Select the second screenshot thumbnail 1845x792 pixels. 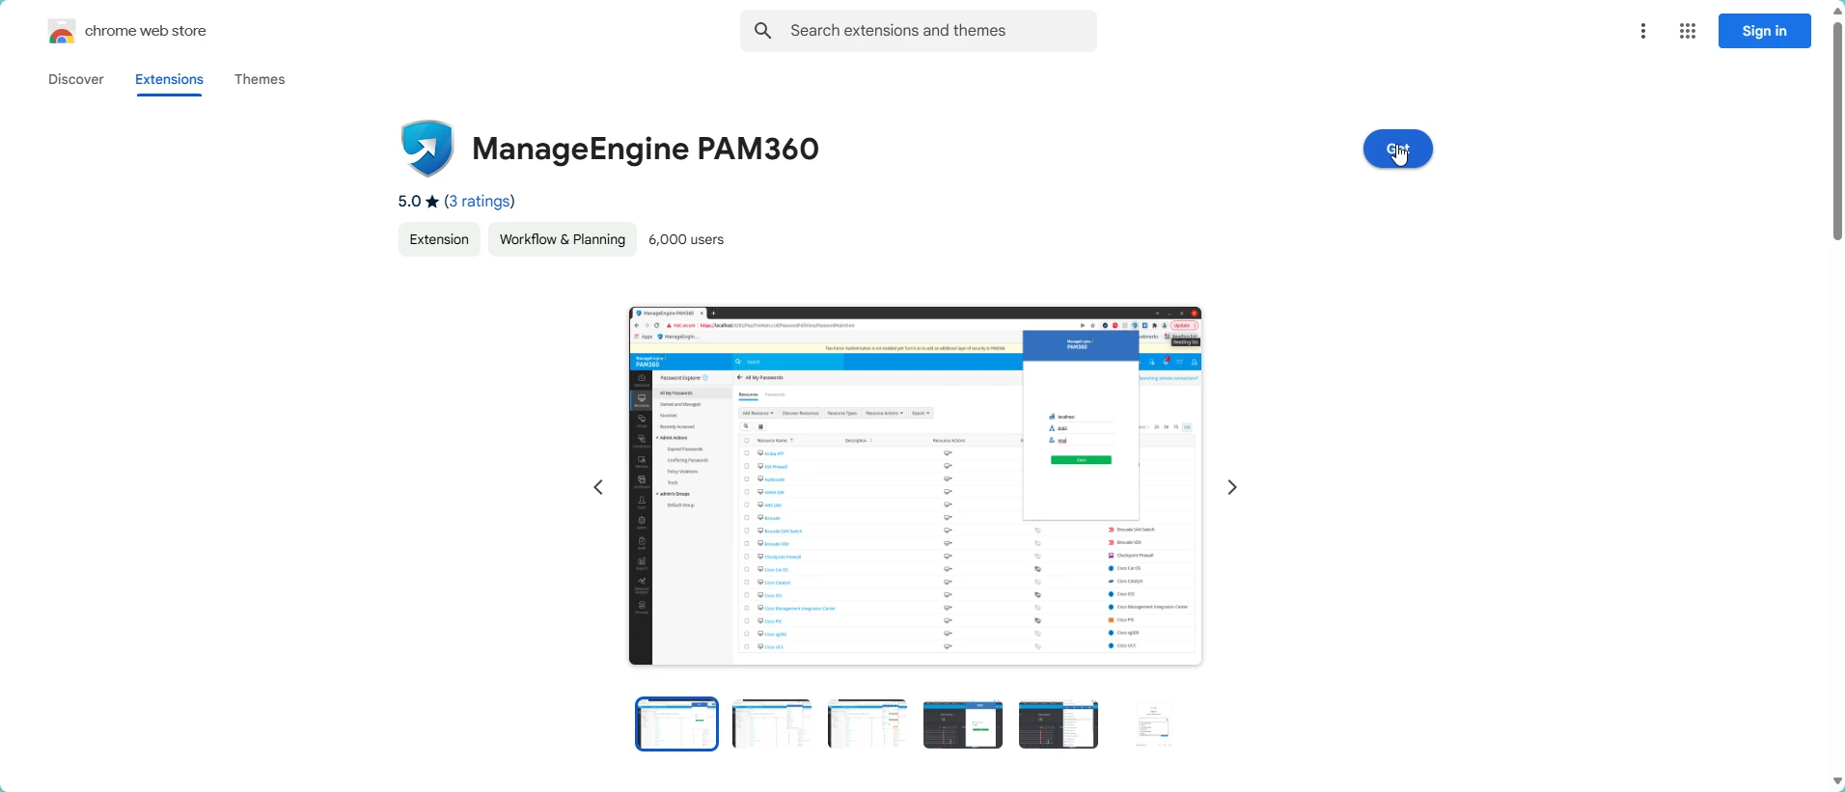(772, 724)
